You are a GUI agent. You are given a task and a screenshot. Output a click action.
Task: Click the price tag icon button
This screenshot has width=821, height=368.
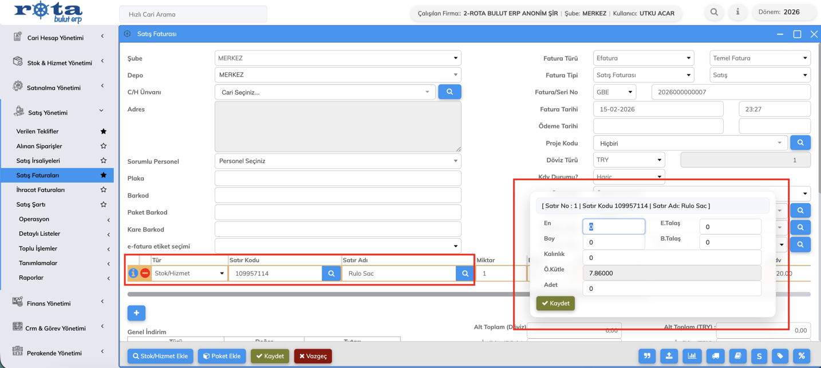pos(780,356)
